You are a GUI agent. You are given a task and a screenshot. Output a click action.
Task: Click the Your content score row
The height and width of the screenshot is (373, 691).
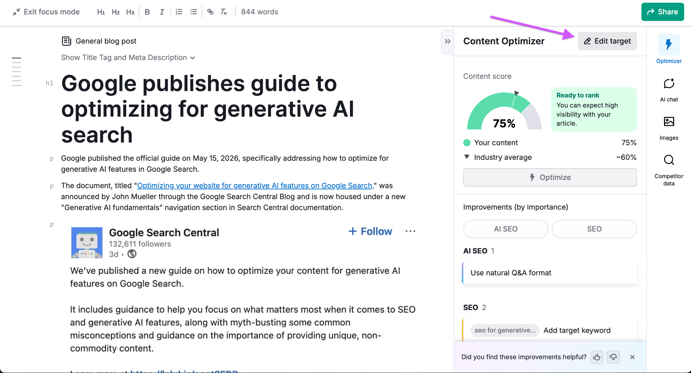coord(550,143)
